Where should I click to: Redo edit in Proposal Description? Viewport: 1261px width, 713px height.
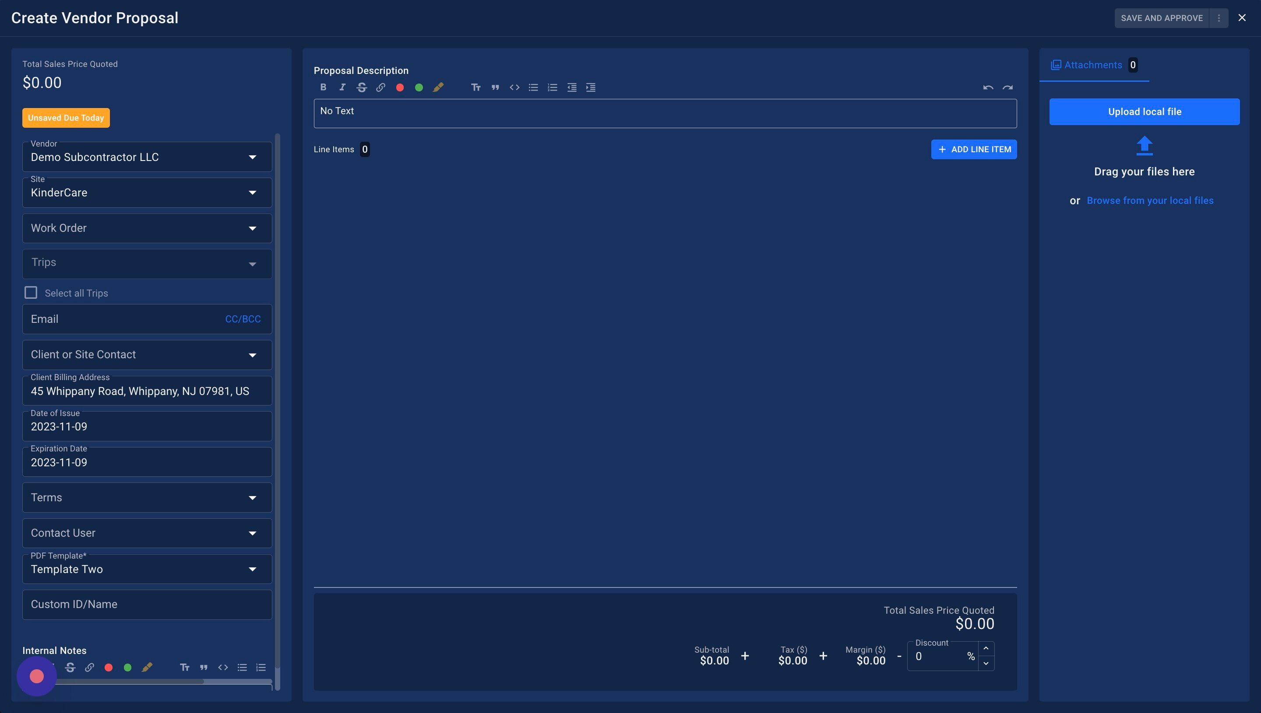coord(1007,87)
